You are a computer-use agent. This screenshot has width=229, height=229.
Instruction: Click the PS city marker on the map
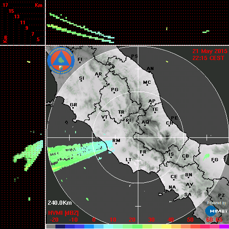(134, 57)
